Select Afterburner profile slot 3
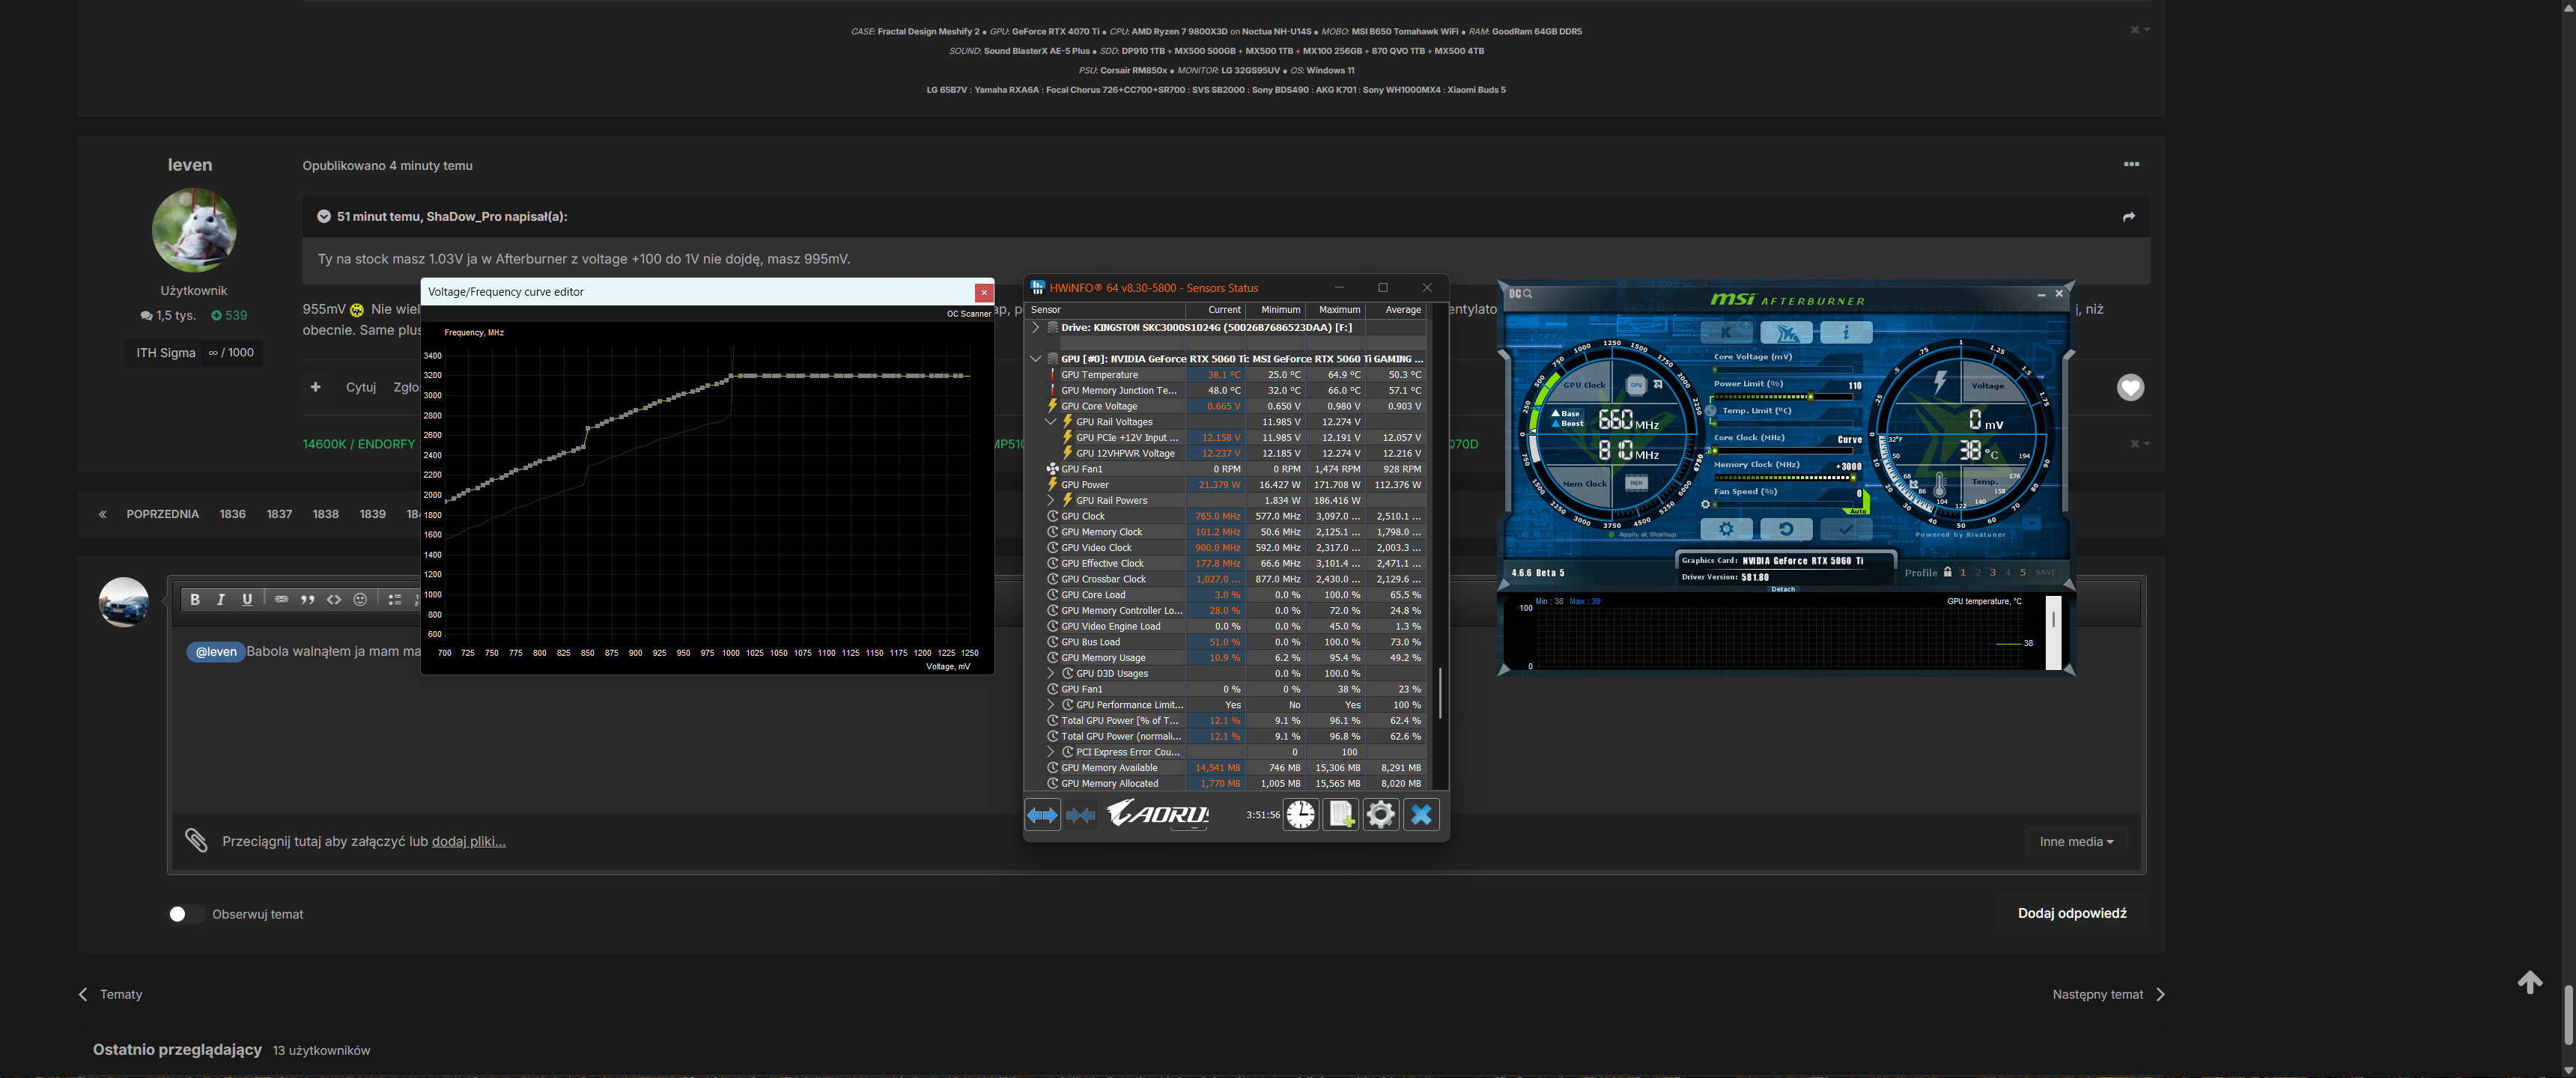The image size is (2576, 1078). tap(1992, 573)
